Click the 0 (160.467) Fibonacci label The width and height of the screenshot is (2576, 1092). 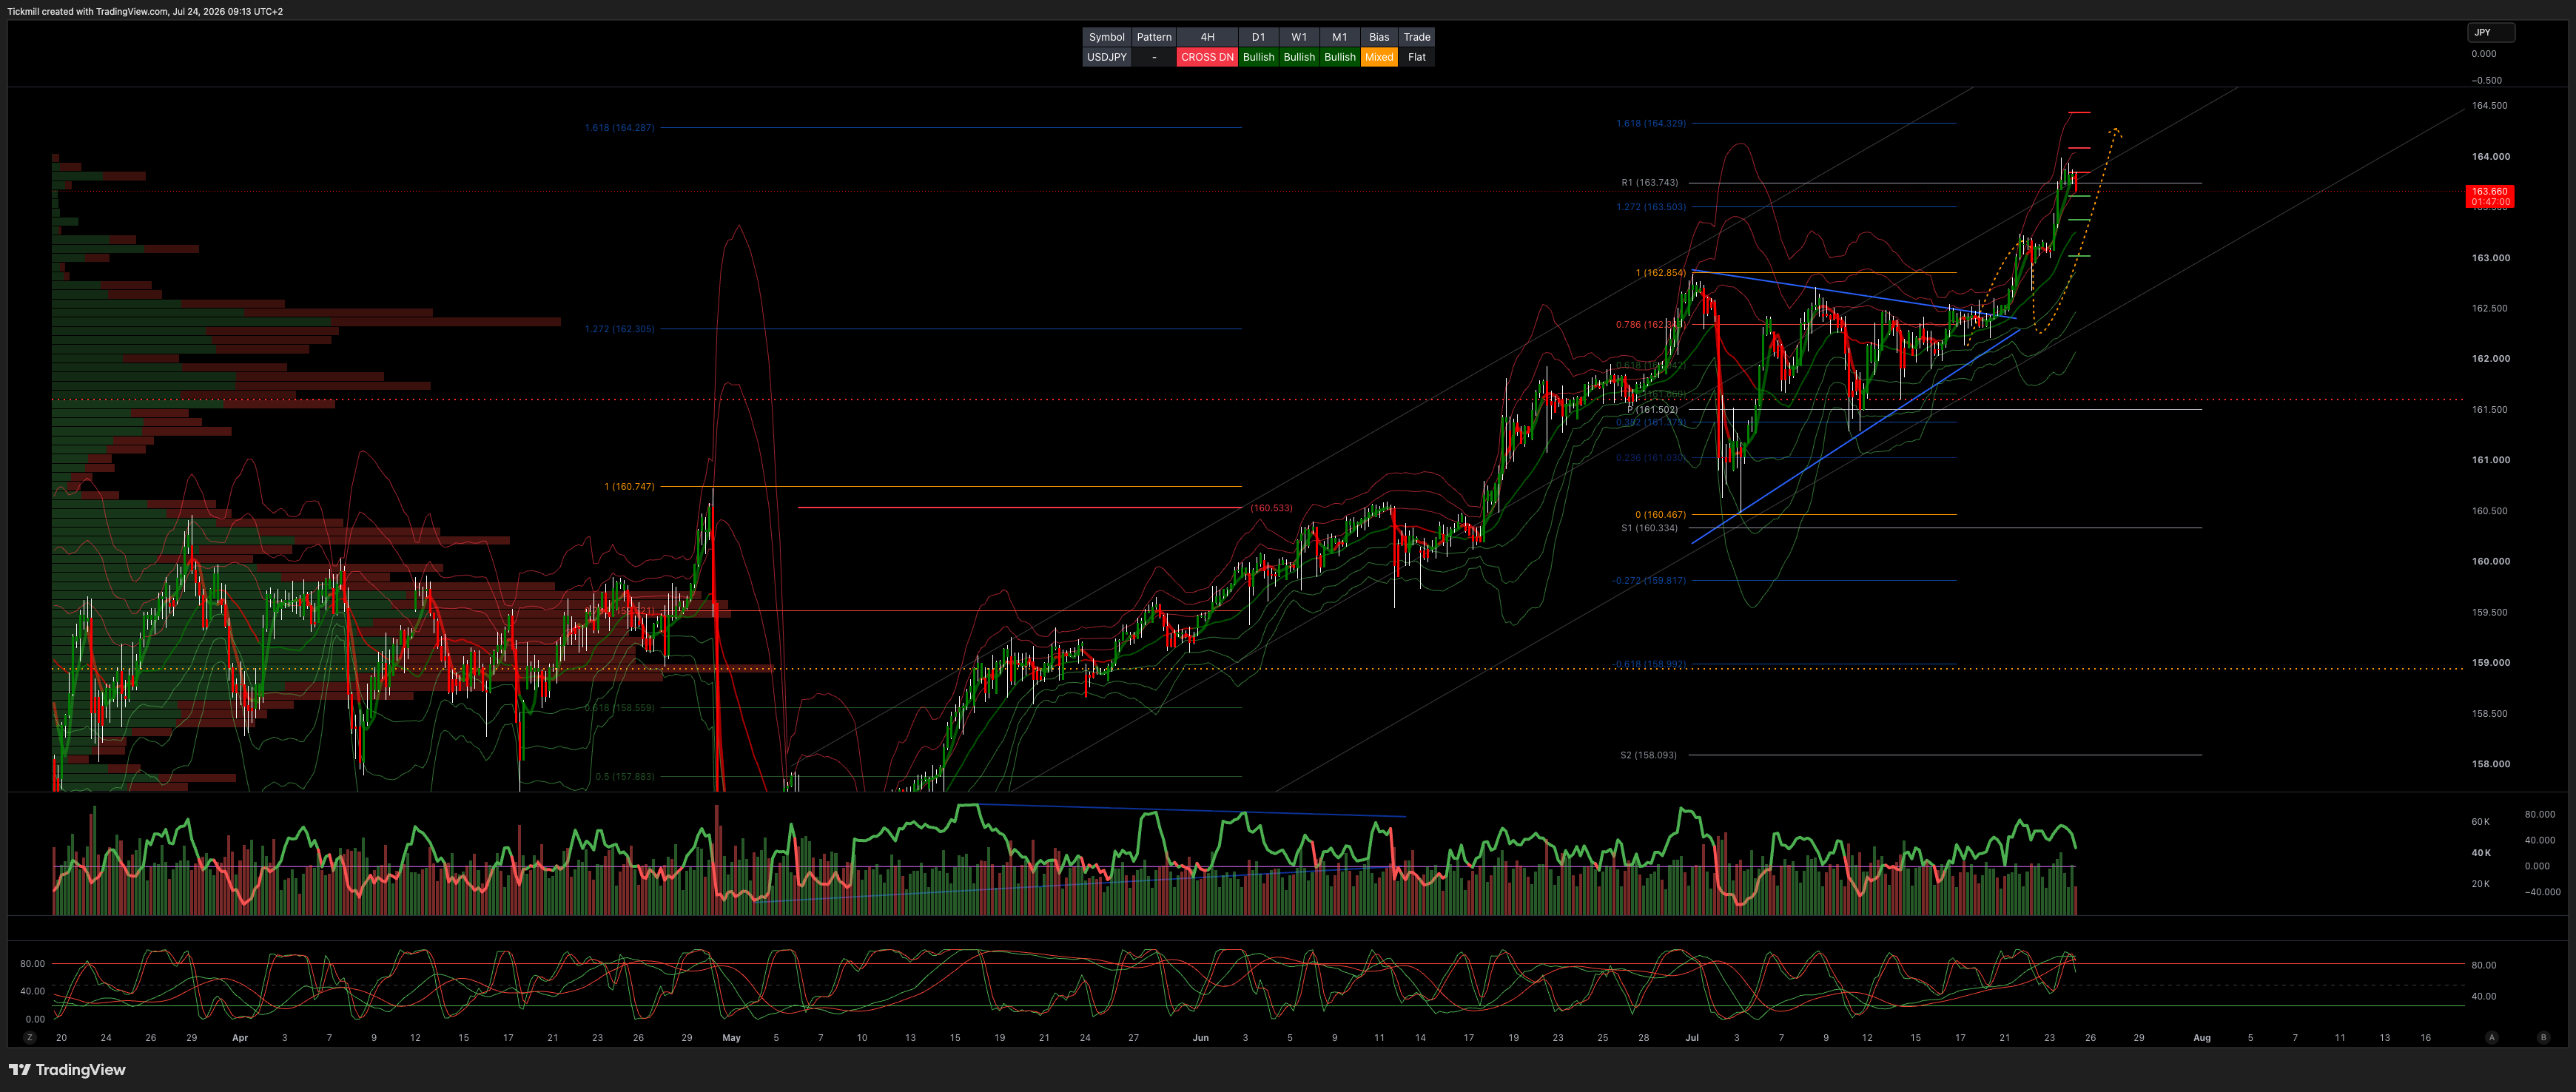click(1660, 514)
